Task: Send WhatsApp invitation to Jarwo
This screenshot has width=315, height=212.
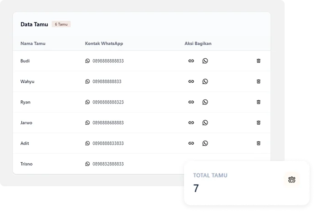Action: (205, 122)
